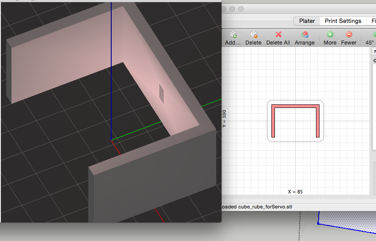Click the gray window zoom button
Viewport: 376px width, 241px height.
241,9
